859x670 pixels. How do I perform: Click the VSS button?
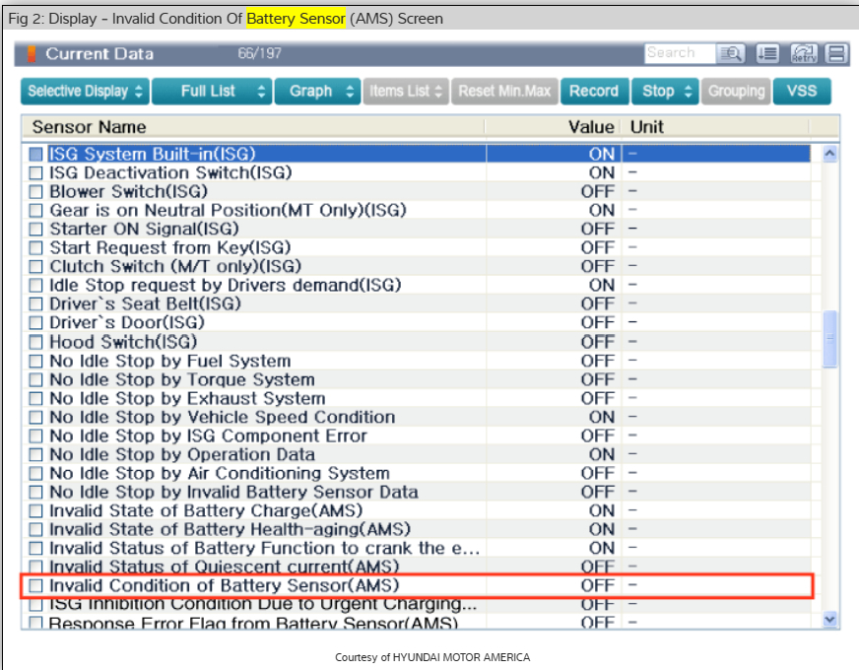click(x=802, y=91)
